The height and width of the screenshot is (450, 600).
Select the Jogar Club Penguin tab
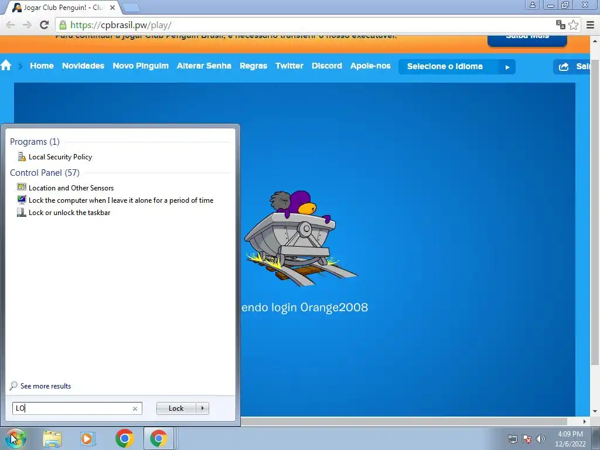(63, 7)
